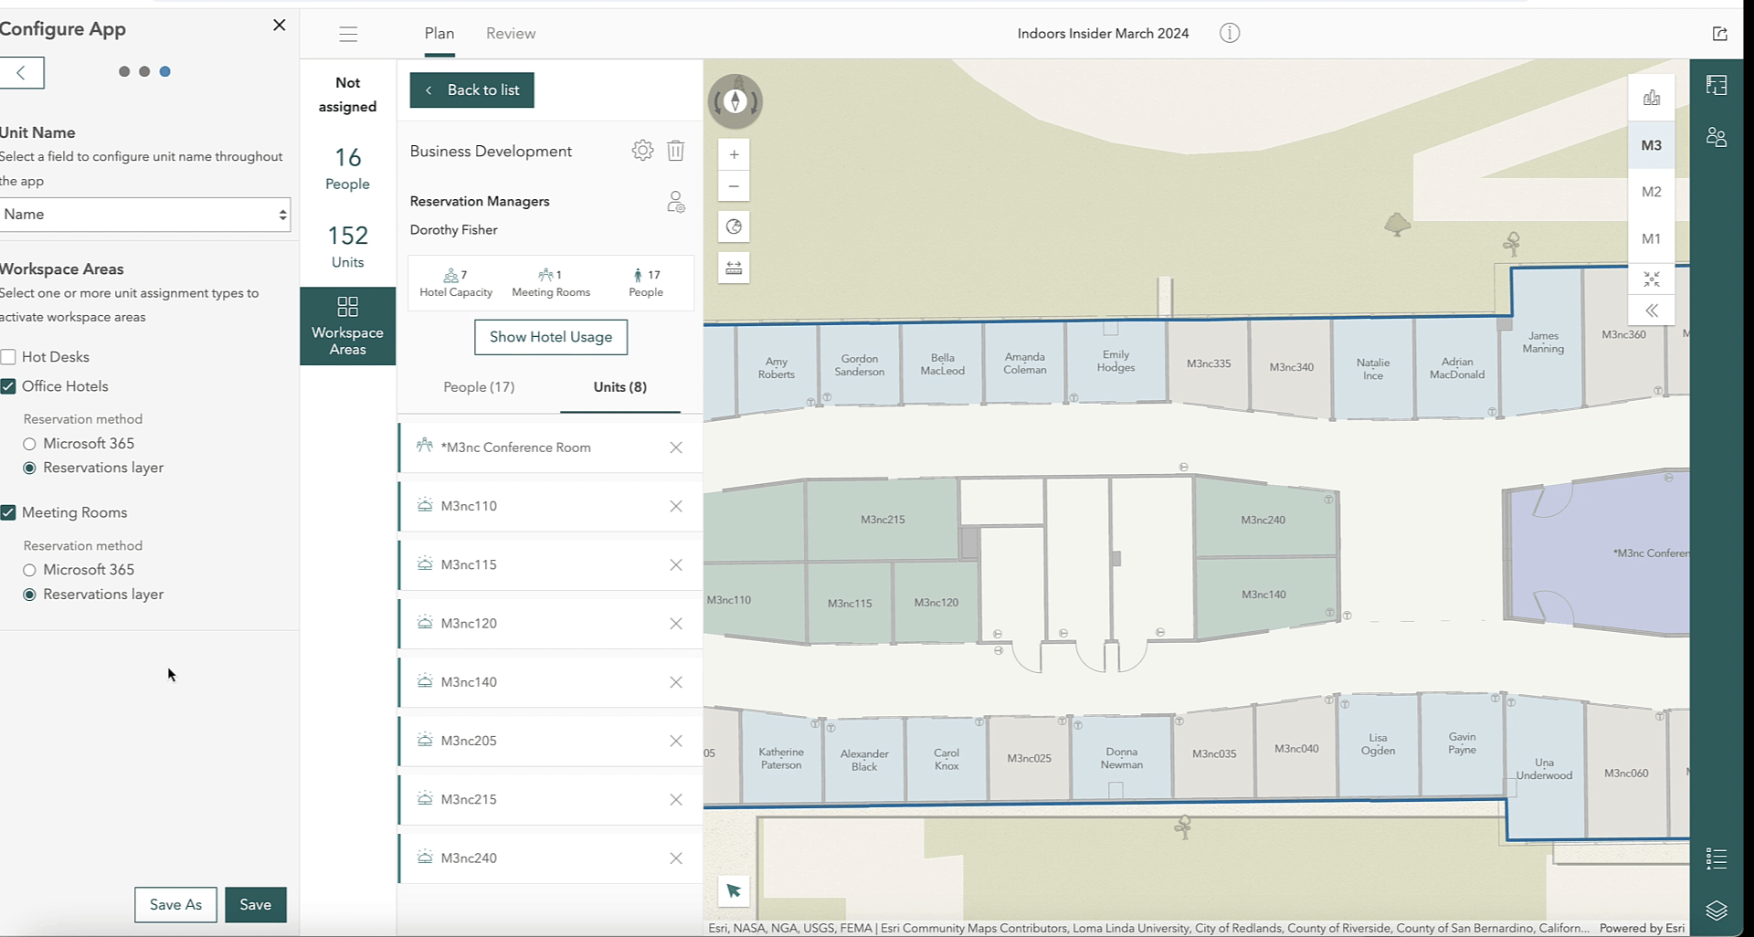1754x937 pixels.
Task: Click the Show Hotel Usage button
Action: [x=550, y=337]
